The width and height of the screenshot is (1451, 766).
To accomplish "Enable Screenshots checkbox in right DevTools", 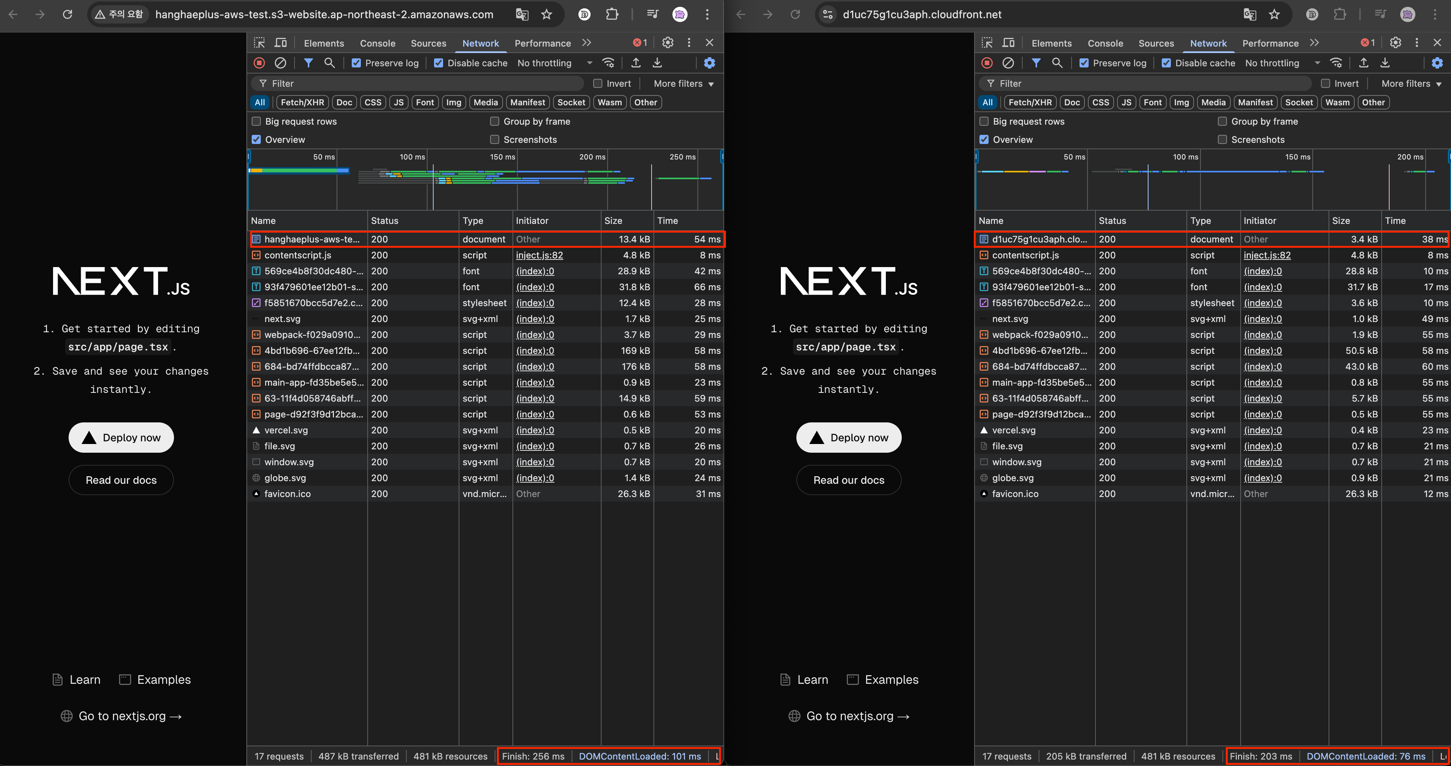I will click(x=1222, y=139).
